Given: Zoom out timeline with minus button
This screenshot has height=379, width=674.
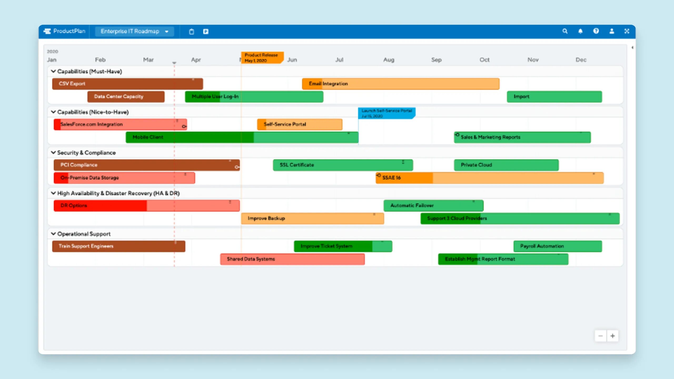Looking at the screenshot, I should point(601,336).
